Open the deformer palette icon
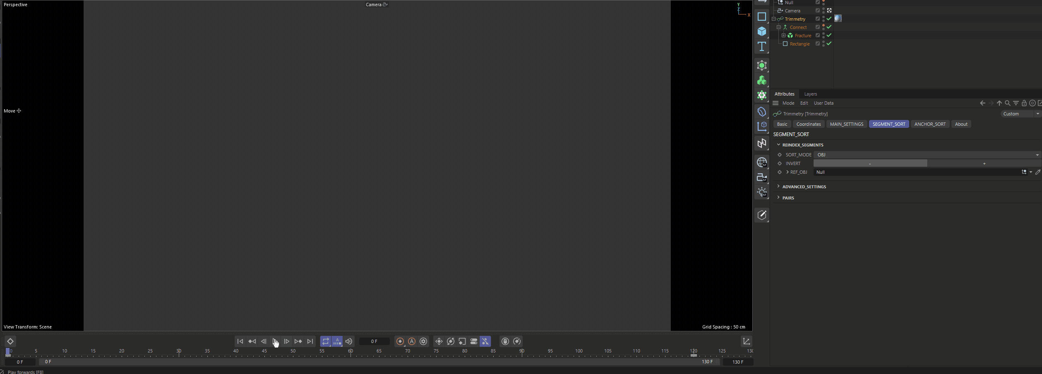1042x374 pixels. pyautogui.click(x=762, y=112)
